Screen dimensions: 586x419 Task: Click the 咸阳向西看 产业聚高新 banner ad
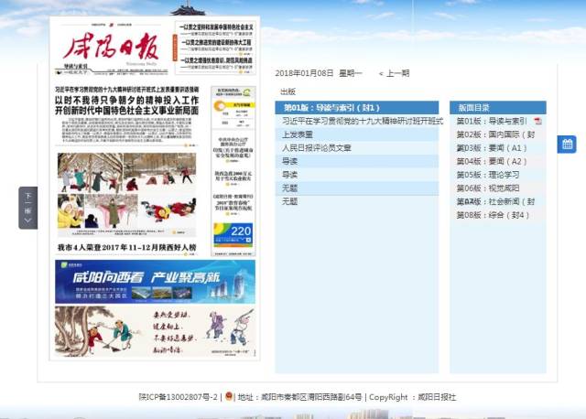point(155,282)
